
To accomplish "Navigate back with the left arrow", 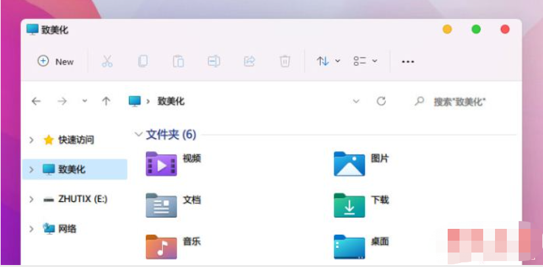I will [x=36, y=101].
